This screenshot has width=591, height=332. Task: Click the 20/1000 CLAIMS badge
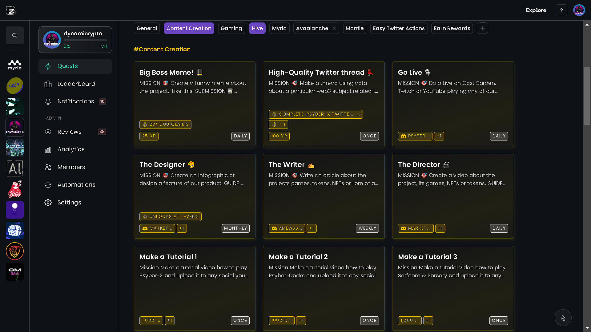point(165,124)
